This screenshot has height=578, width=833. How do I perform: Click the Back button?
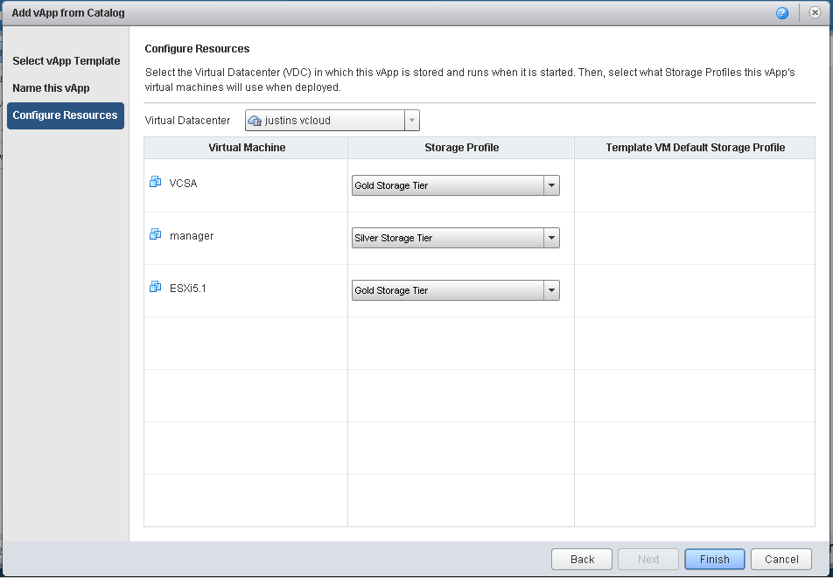[582, 560]
